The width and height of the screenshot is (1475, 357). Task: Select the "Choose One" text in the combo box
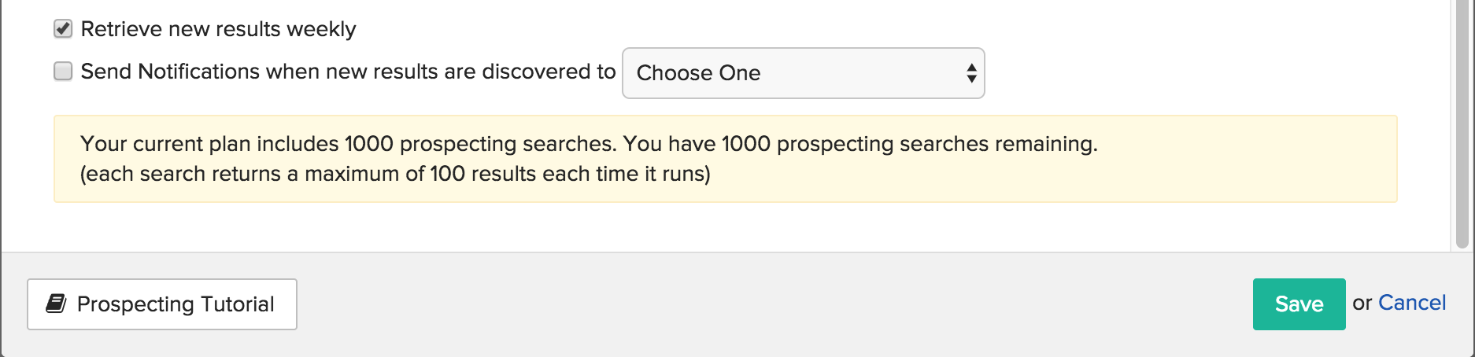point(698,73)
